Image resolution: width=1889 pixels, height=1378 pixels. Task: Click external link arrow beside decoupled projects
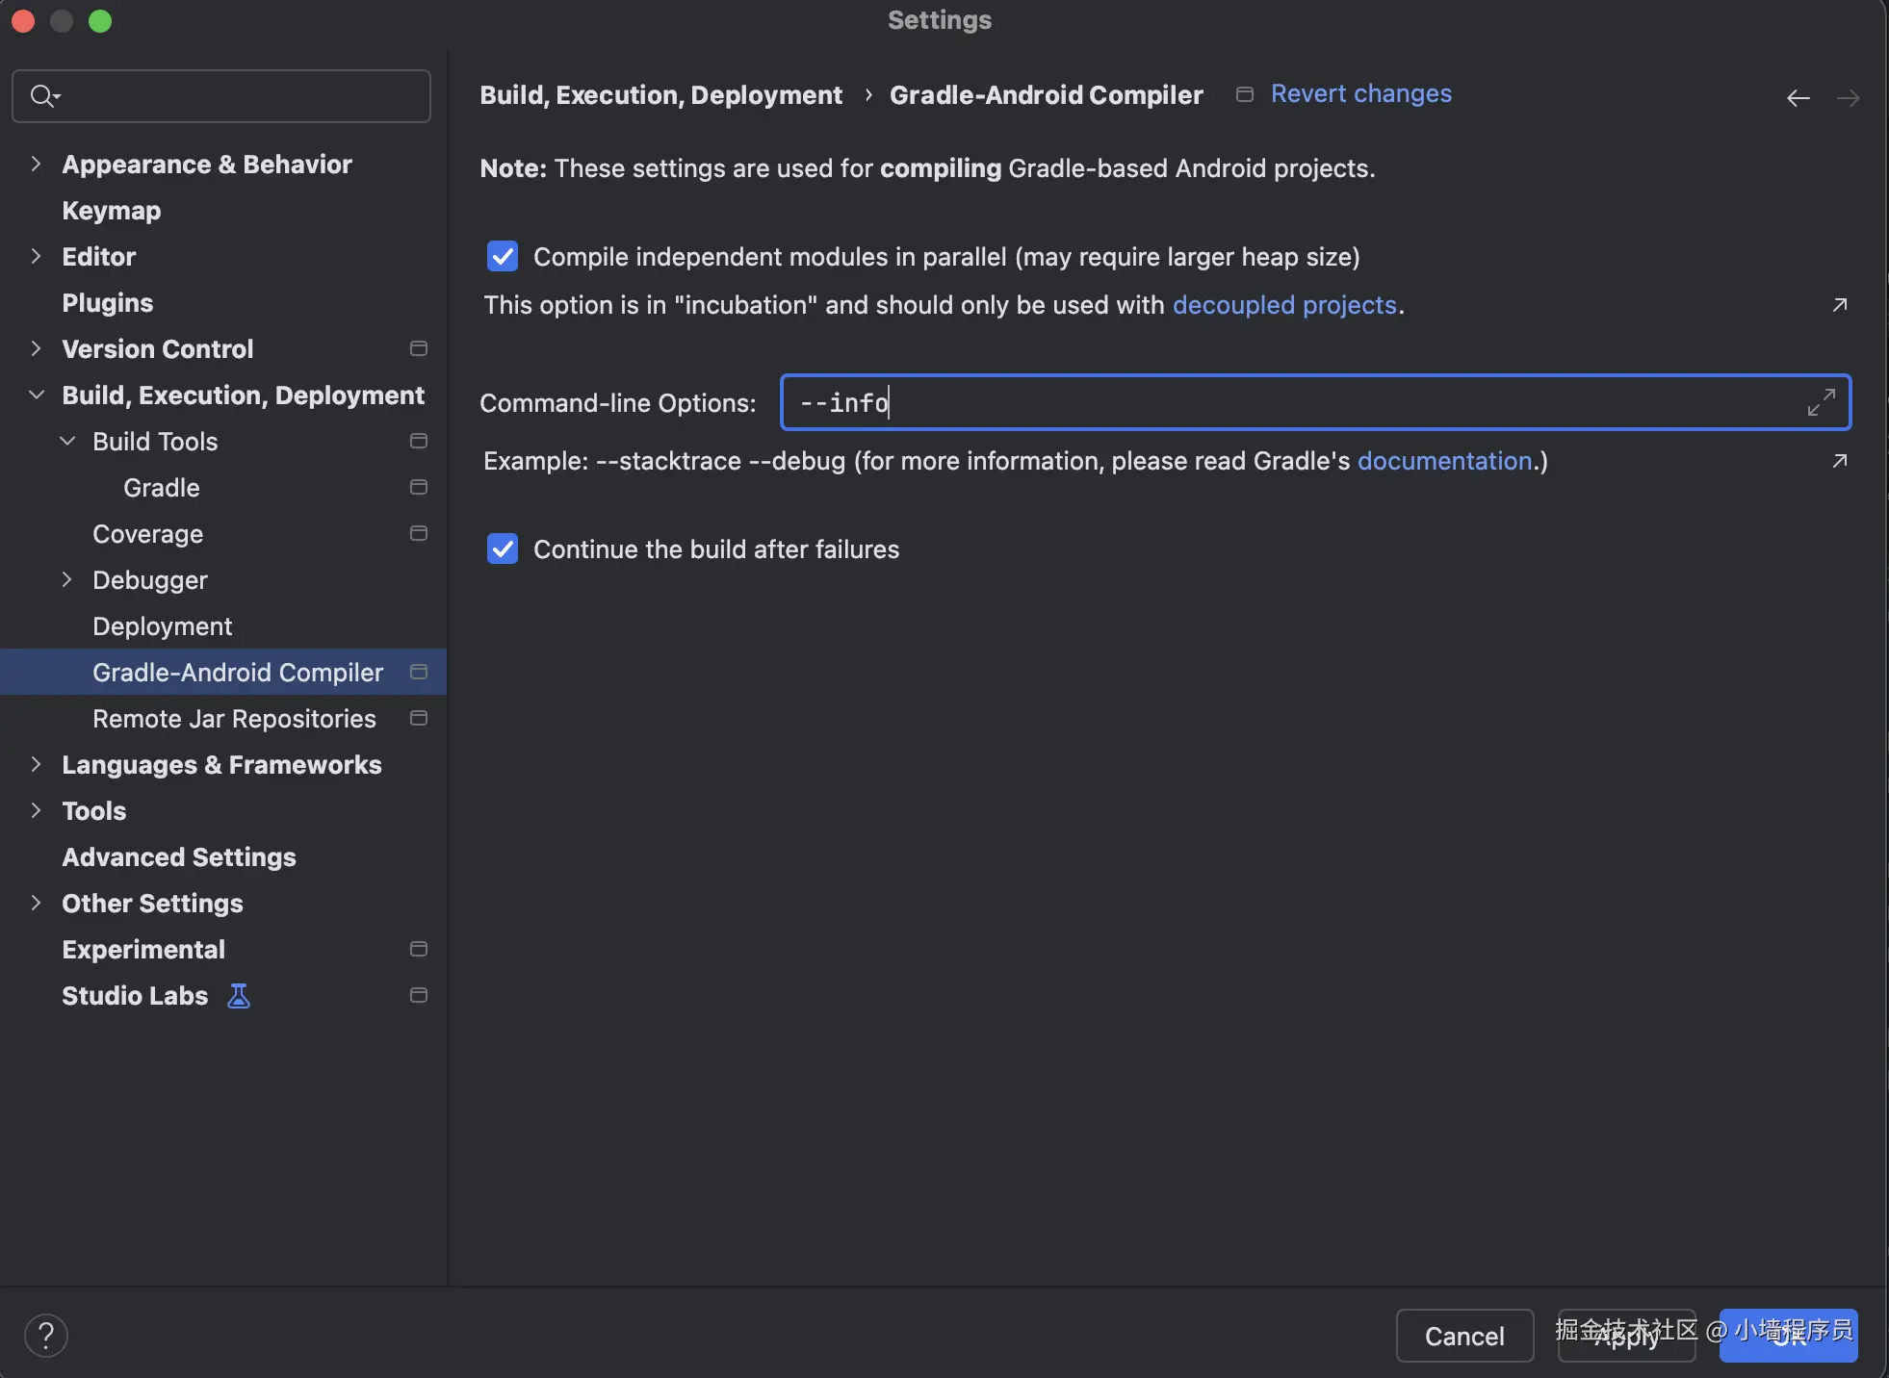tap(1839, 305)
